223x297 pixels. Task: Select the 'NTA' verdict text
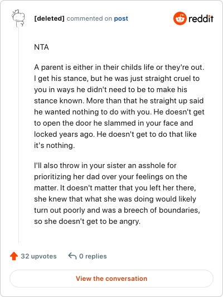(x=41, y=47)
